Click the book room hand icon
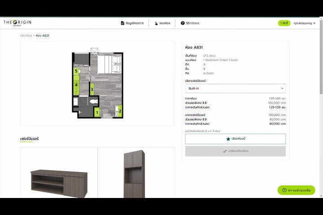 click(156, 23)
